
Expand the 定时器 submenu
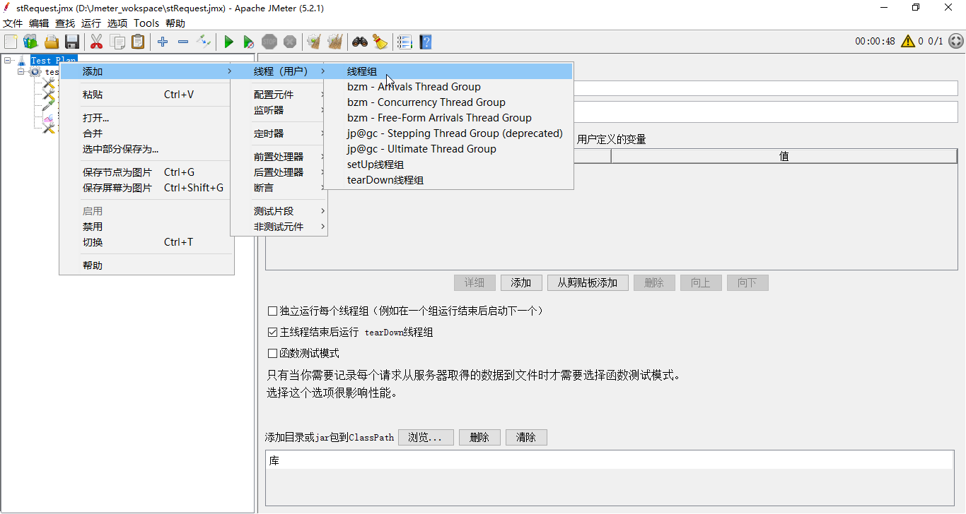279,133
